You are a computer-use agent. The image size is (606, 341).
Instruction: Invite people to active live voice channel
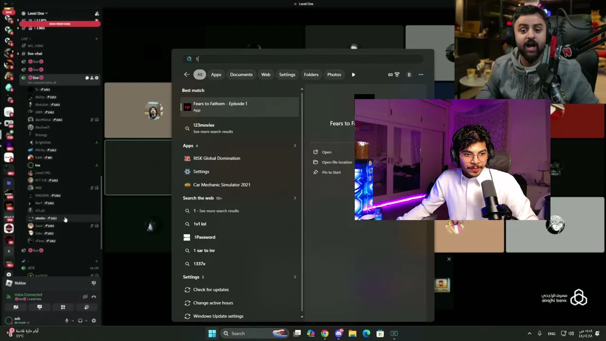92,78
